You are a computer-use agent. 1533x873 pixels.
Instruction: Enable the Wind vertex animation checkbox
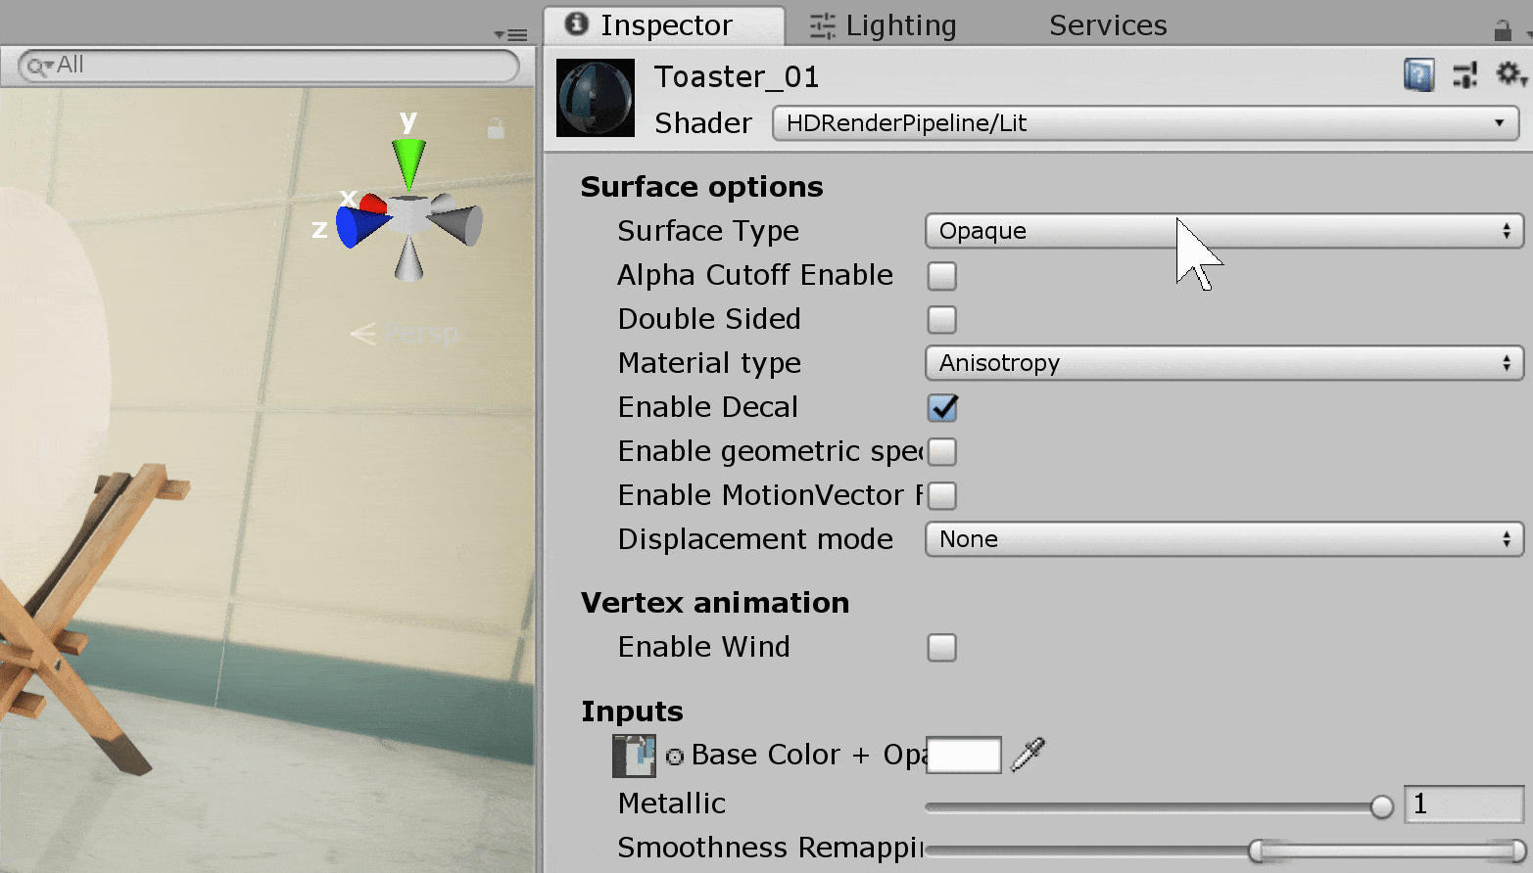click(941, 648)
